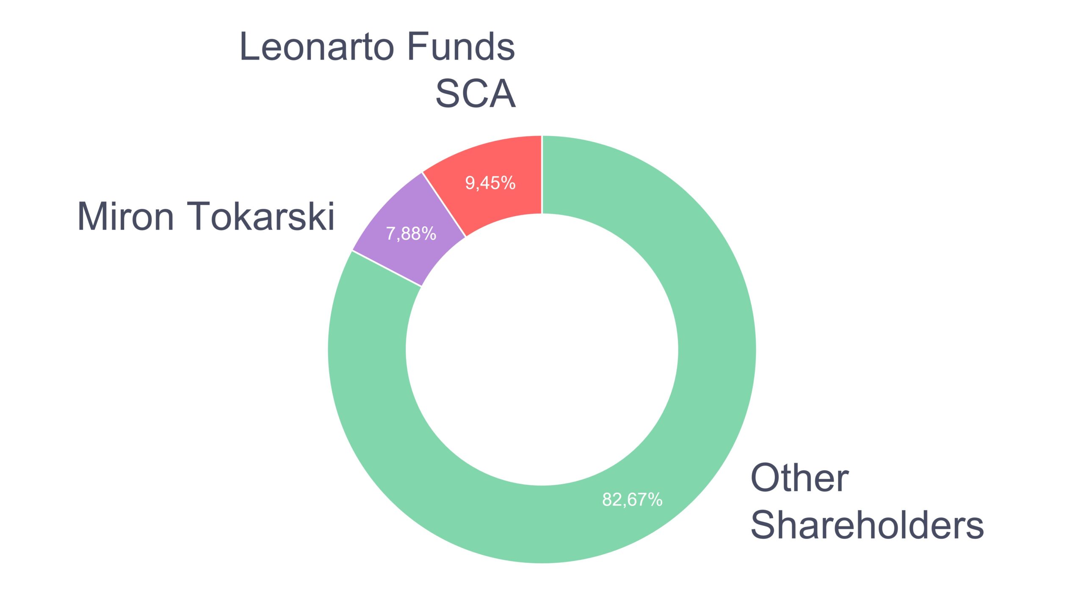Viewport: 1084px width, 609px height.
Task: Select the "Leonarto Funds" label line
Action: pyautogui.click(x=377, y=47)
